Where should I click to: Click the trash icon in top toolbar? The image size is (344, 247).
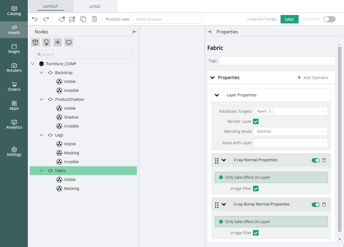point(94,19)
